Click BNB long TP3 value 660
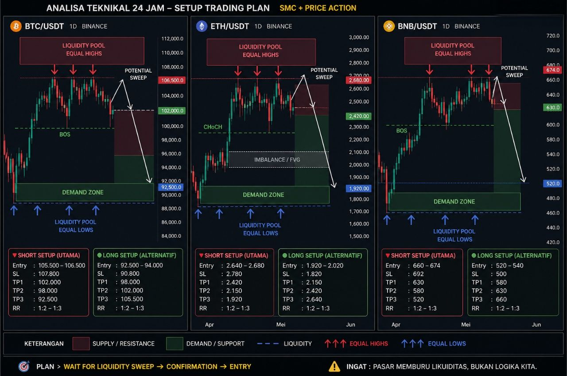The image size is (567, 376). [501, 299]
